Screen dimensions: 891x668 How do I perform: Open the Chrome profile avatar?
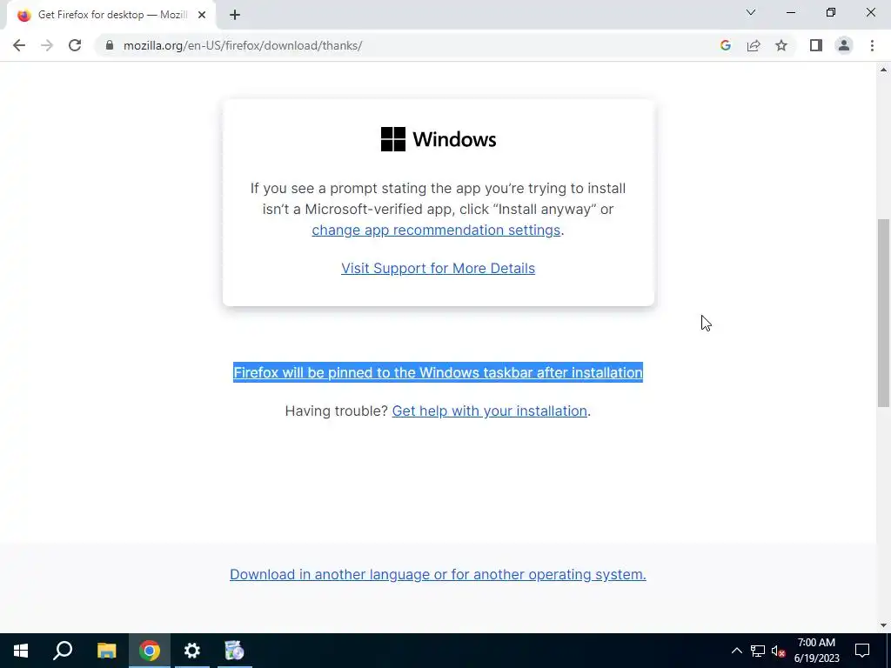[844, 45]
